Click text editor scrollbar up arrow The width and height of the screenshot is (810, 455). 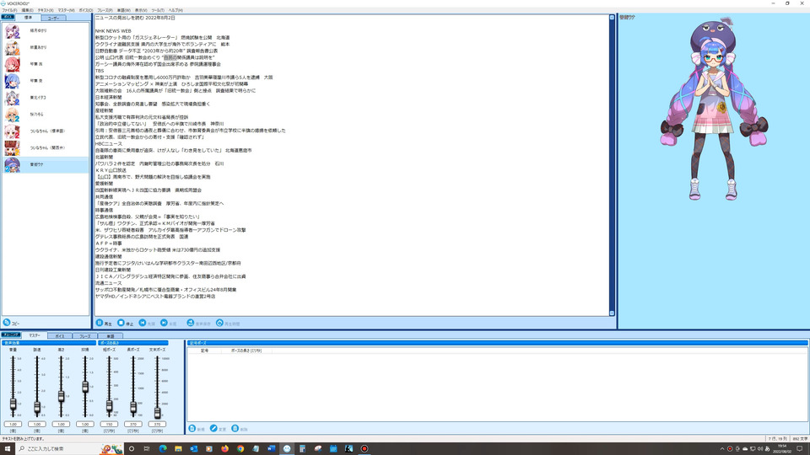pyautogui.click(x=613, y=18)
